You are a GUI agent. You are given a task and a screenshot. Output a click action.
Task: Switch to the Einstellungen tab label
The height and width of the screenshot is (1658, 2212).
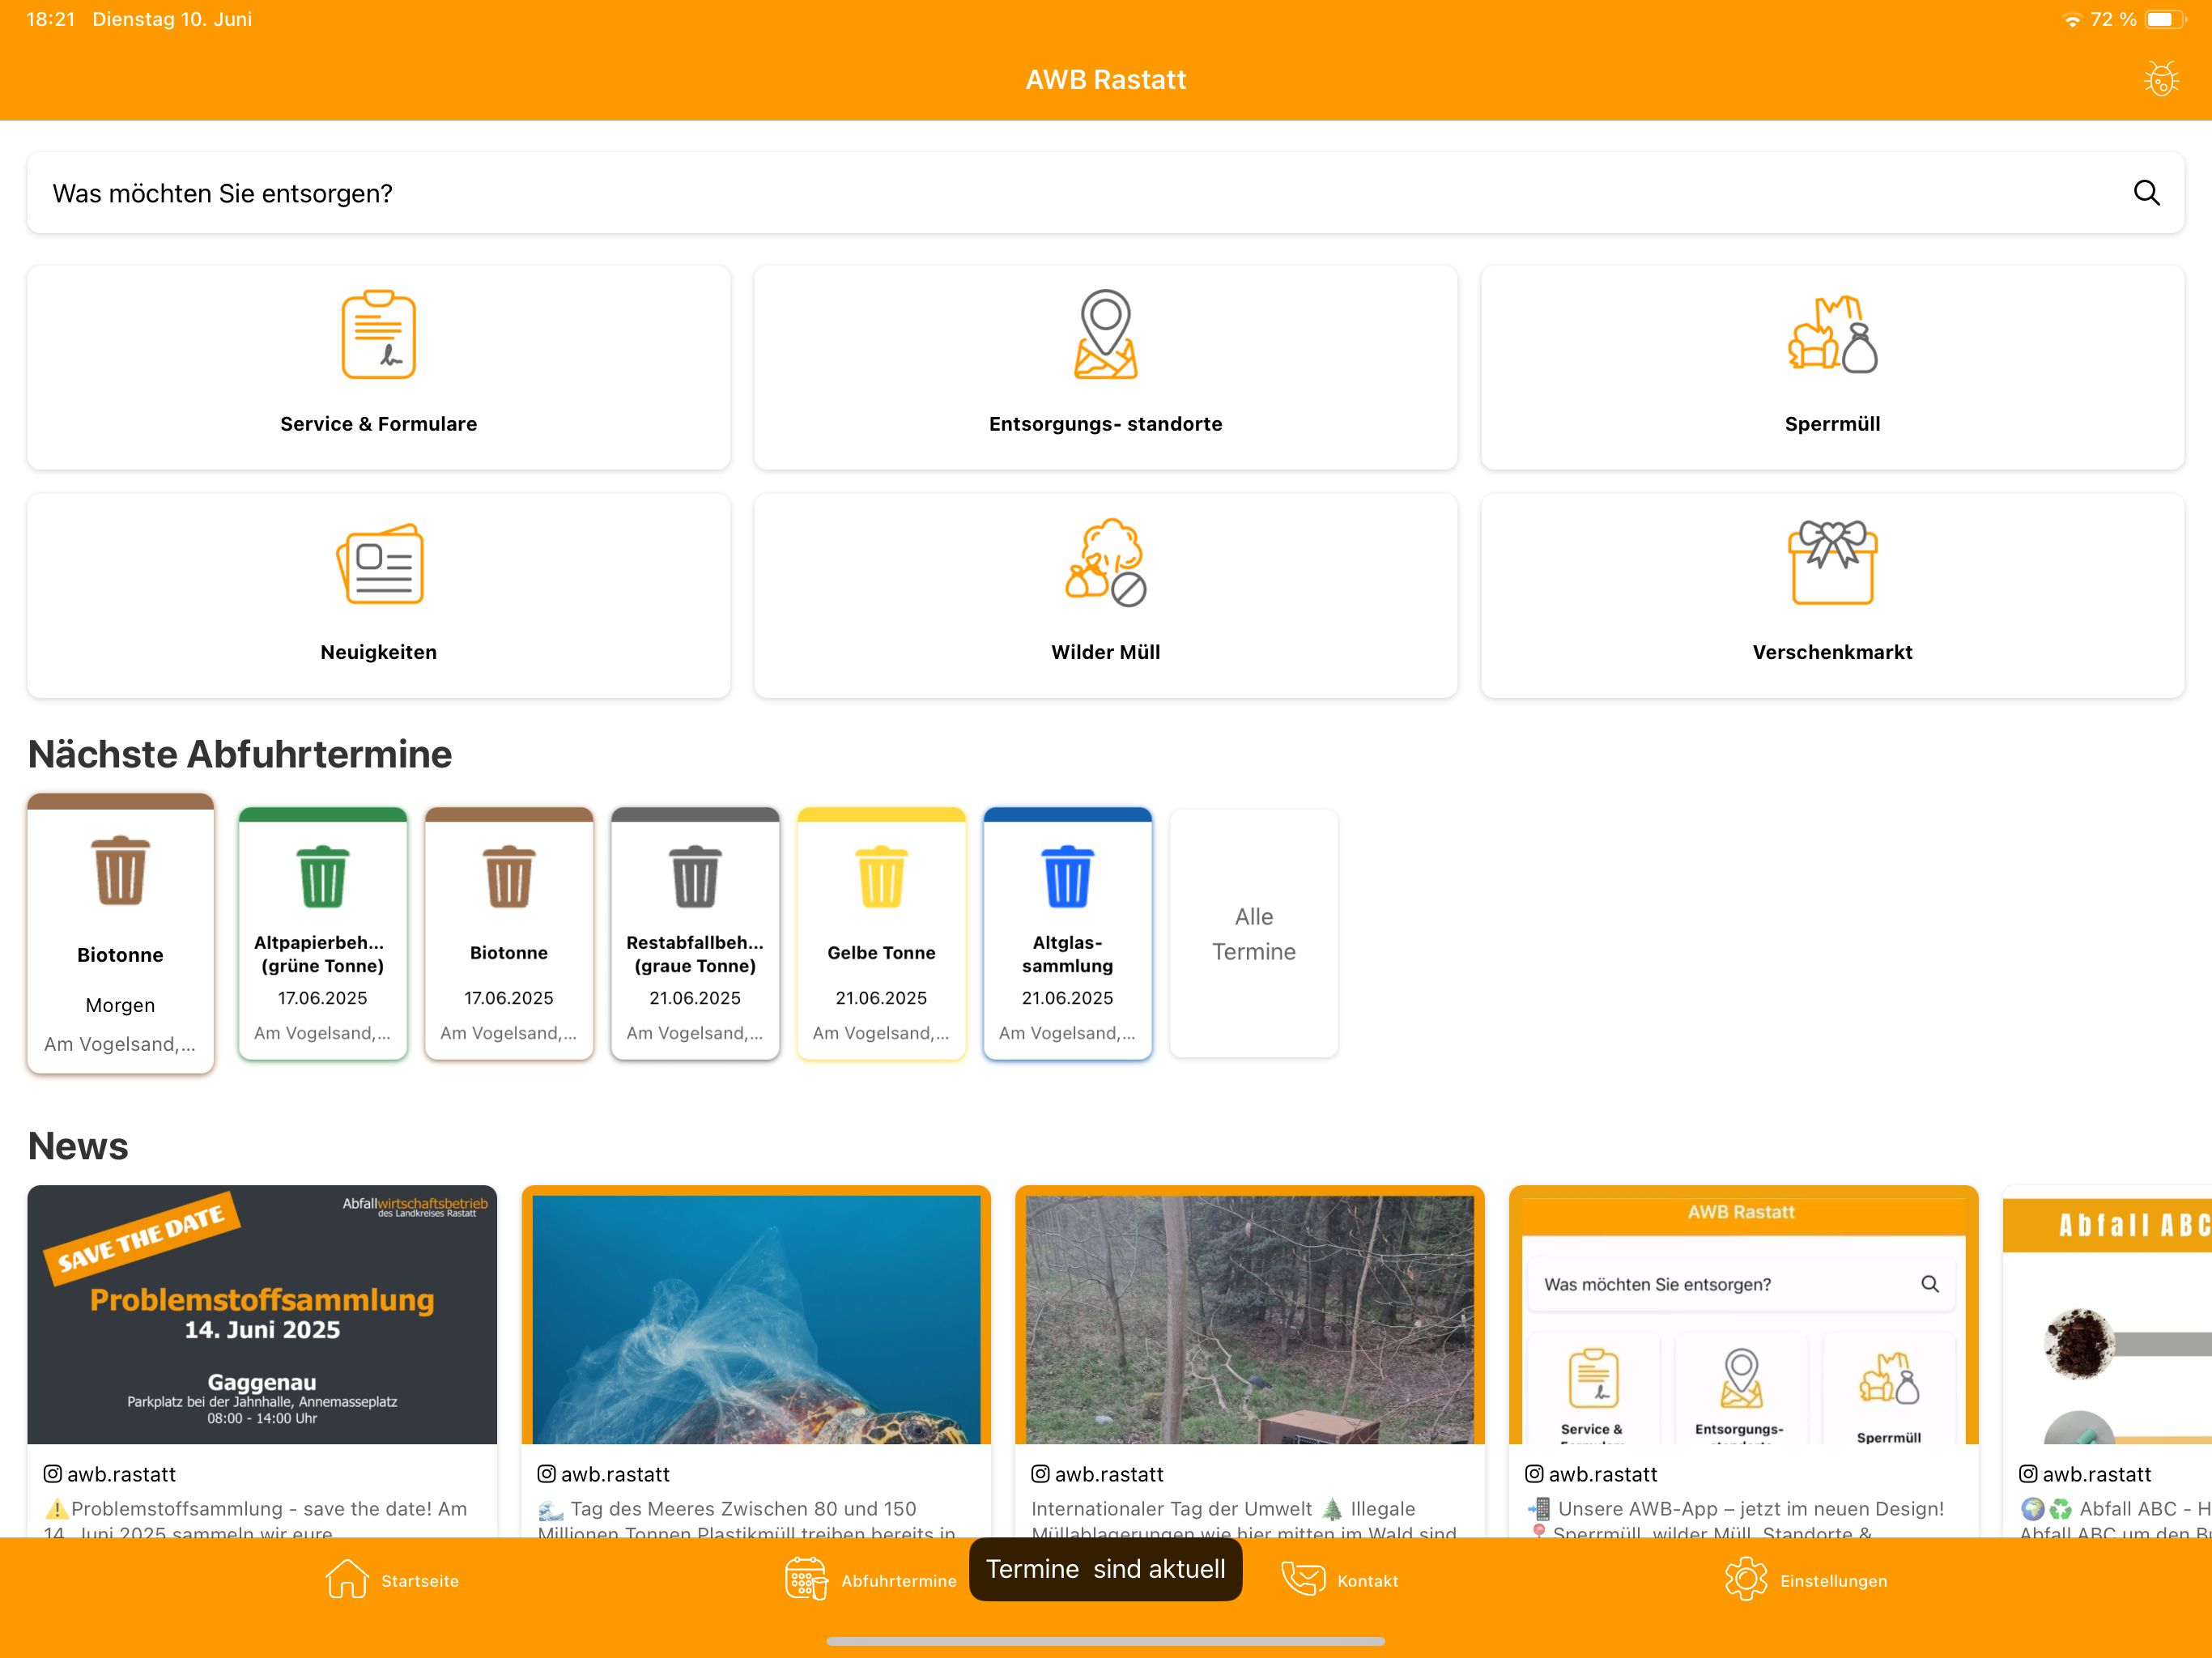point(1834,1581)
